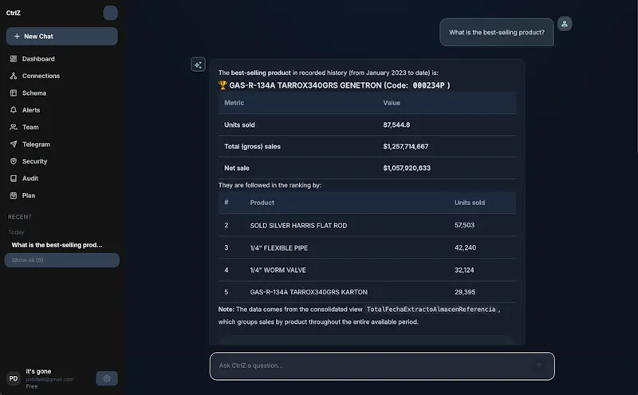Click the AI sparkle icon beside answer

[x=198, y=65]
